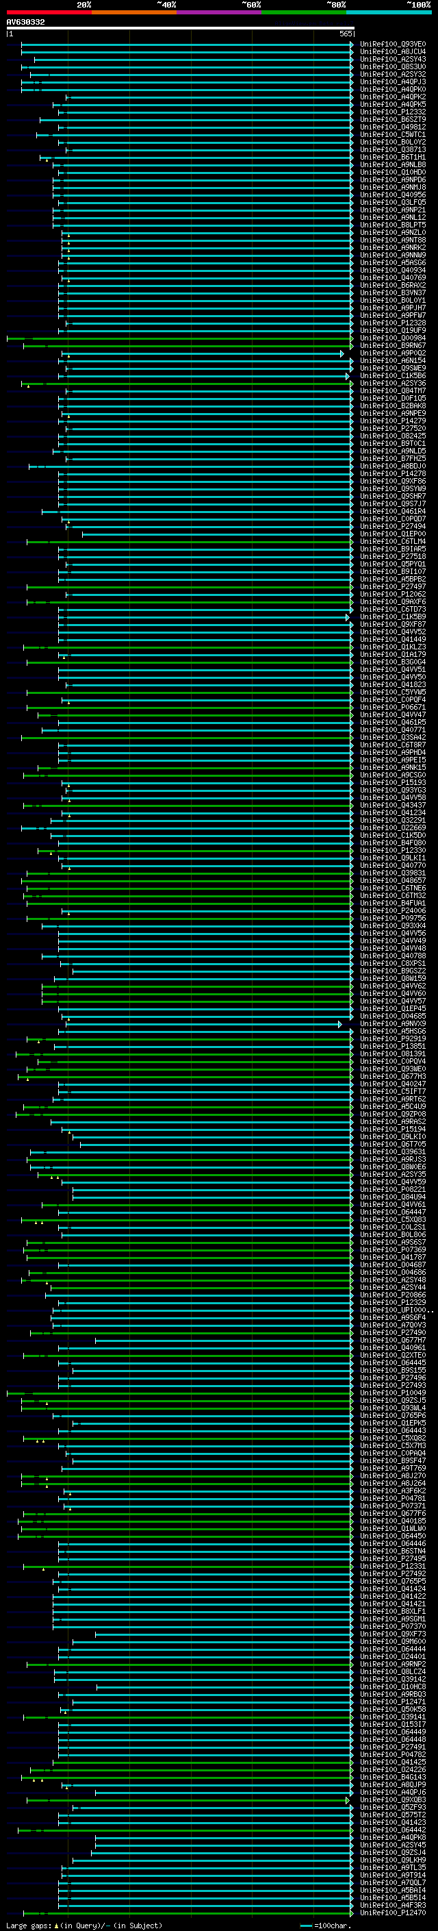Select the alignment label UniRef100_Q40788
Image resolution: width=438 pixels, height=1931 pixels.
click(x=393, y=956)
